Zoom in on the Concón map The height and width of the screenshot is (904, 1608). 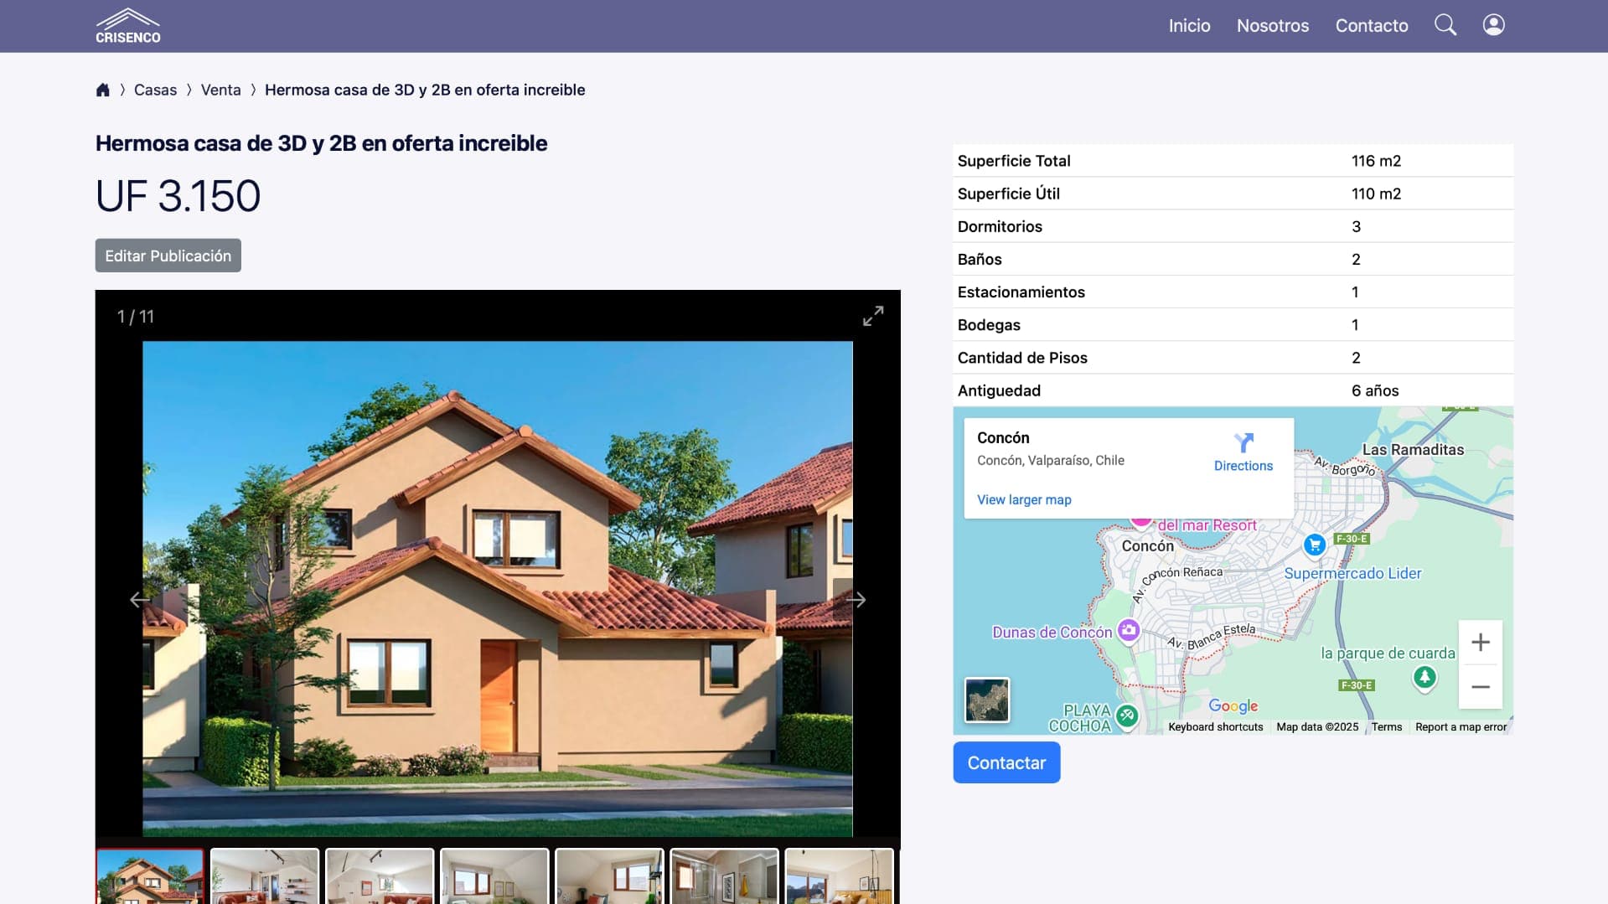coord(1480,643)
